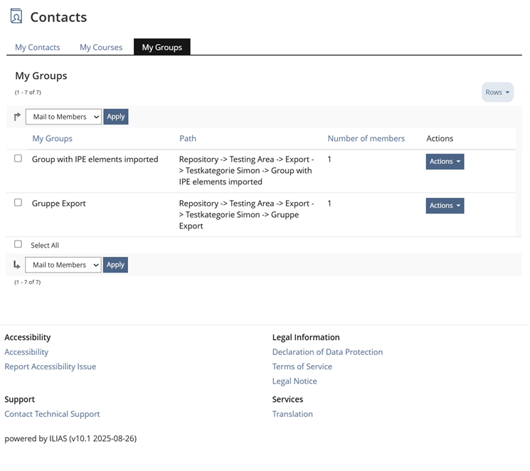This screenshot has width=530, height=471.
Task: Click the lower arrow icon beside Mail to Members
Action: [17, 265]
